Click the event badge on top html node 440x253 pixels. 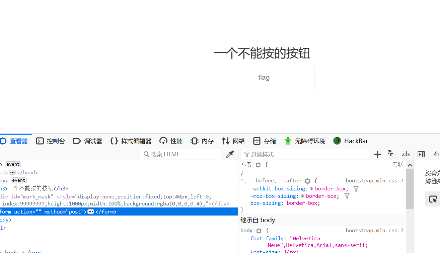click(13, 164)
